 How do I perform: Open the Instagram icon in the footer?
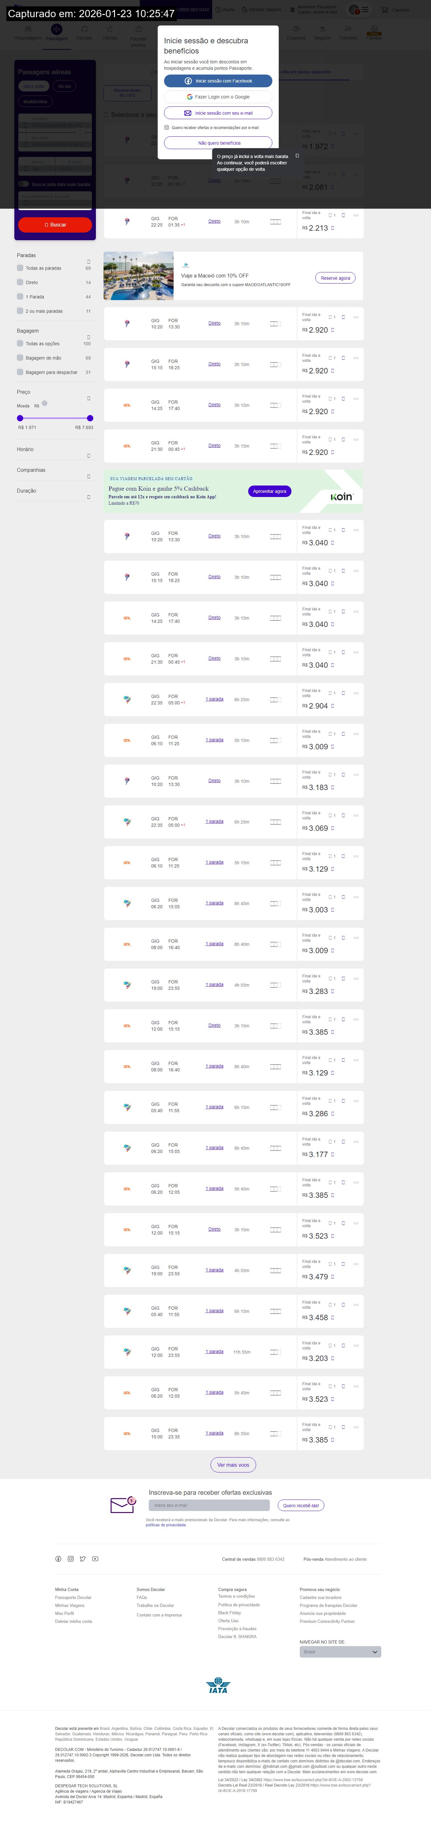[71, 1559]
